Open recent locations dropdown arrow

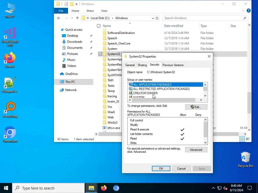pyautogui.click(x=72, y=18)
